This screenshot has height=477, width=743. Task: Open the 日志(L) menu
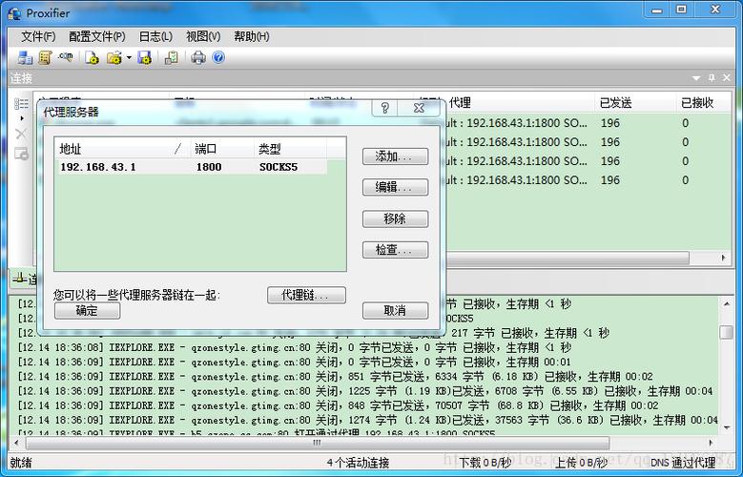pos(155,36)
